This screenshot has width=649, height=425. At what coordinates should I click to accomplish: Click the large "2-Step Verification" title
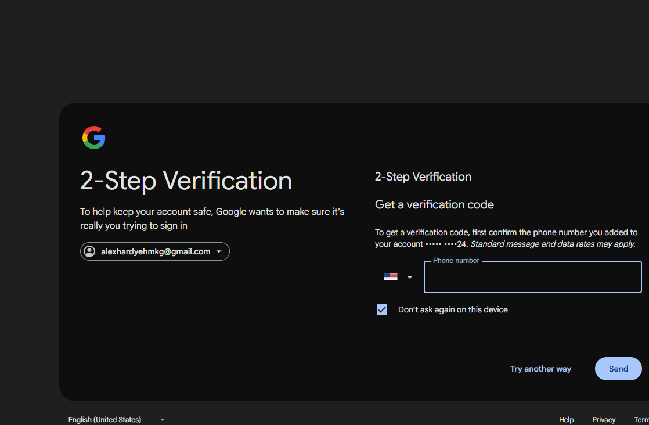(186, 181)
